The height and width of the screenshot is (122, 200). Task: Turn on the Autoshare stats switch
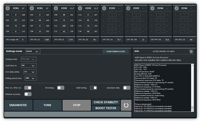point(126,88)
